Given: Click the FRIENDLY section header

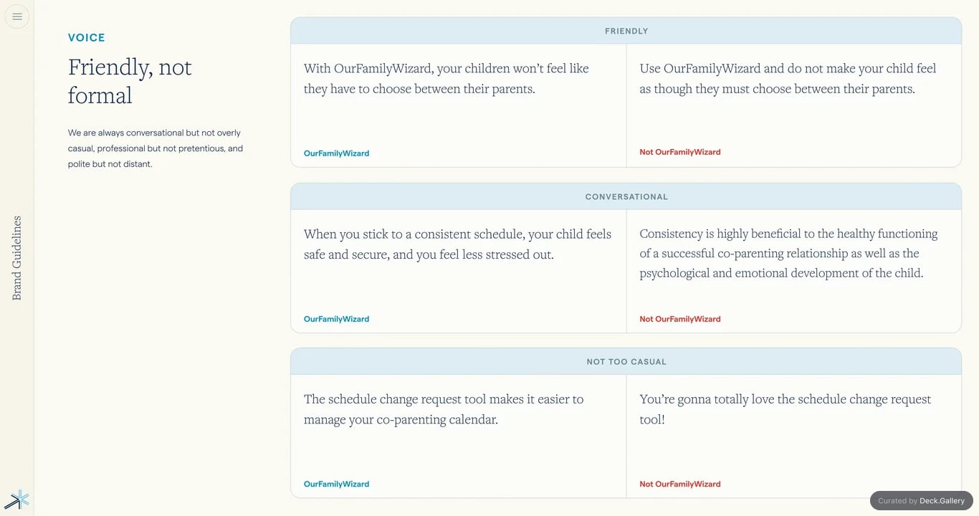Looking at the screenshot, I should click(x=626, y=31).
